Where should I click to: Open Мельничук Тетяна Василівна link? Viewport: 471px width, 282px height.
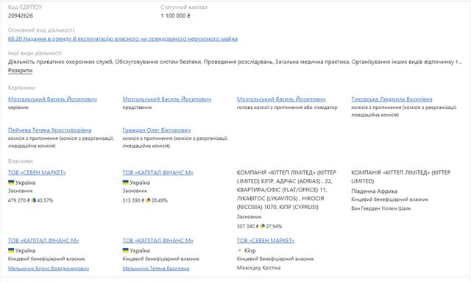[x=155, y=269]
